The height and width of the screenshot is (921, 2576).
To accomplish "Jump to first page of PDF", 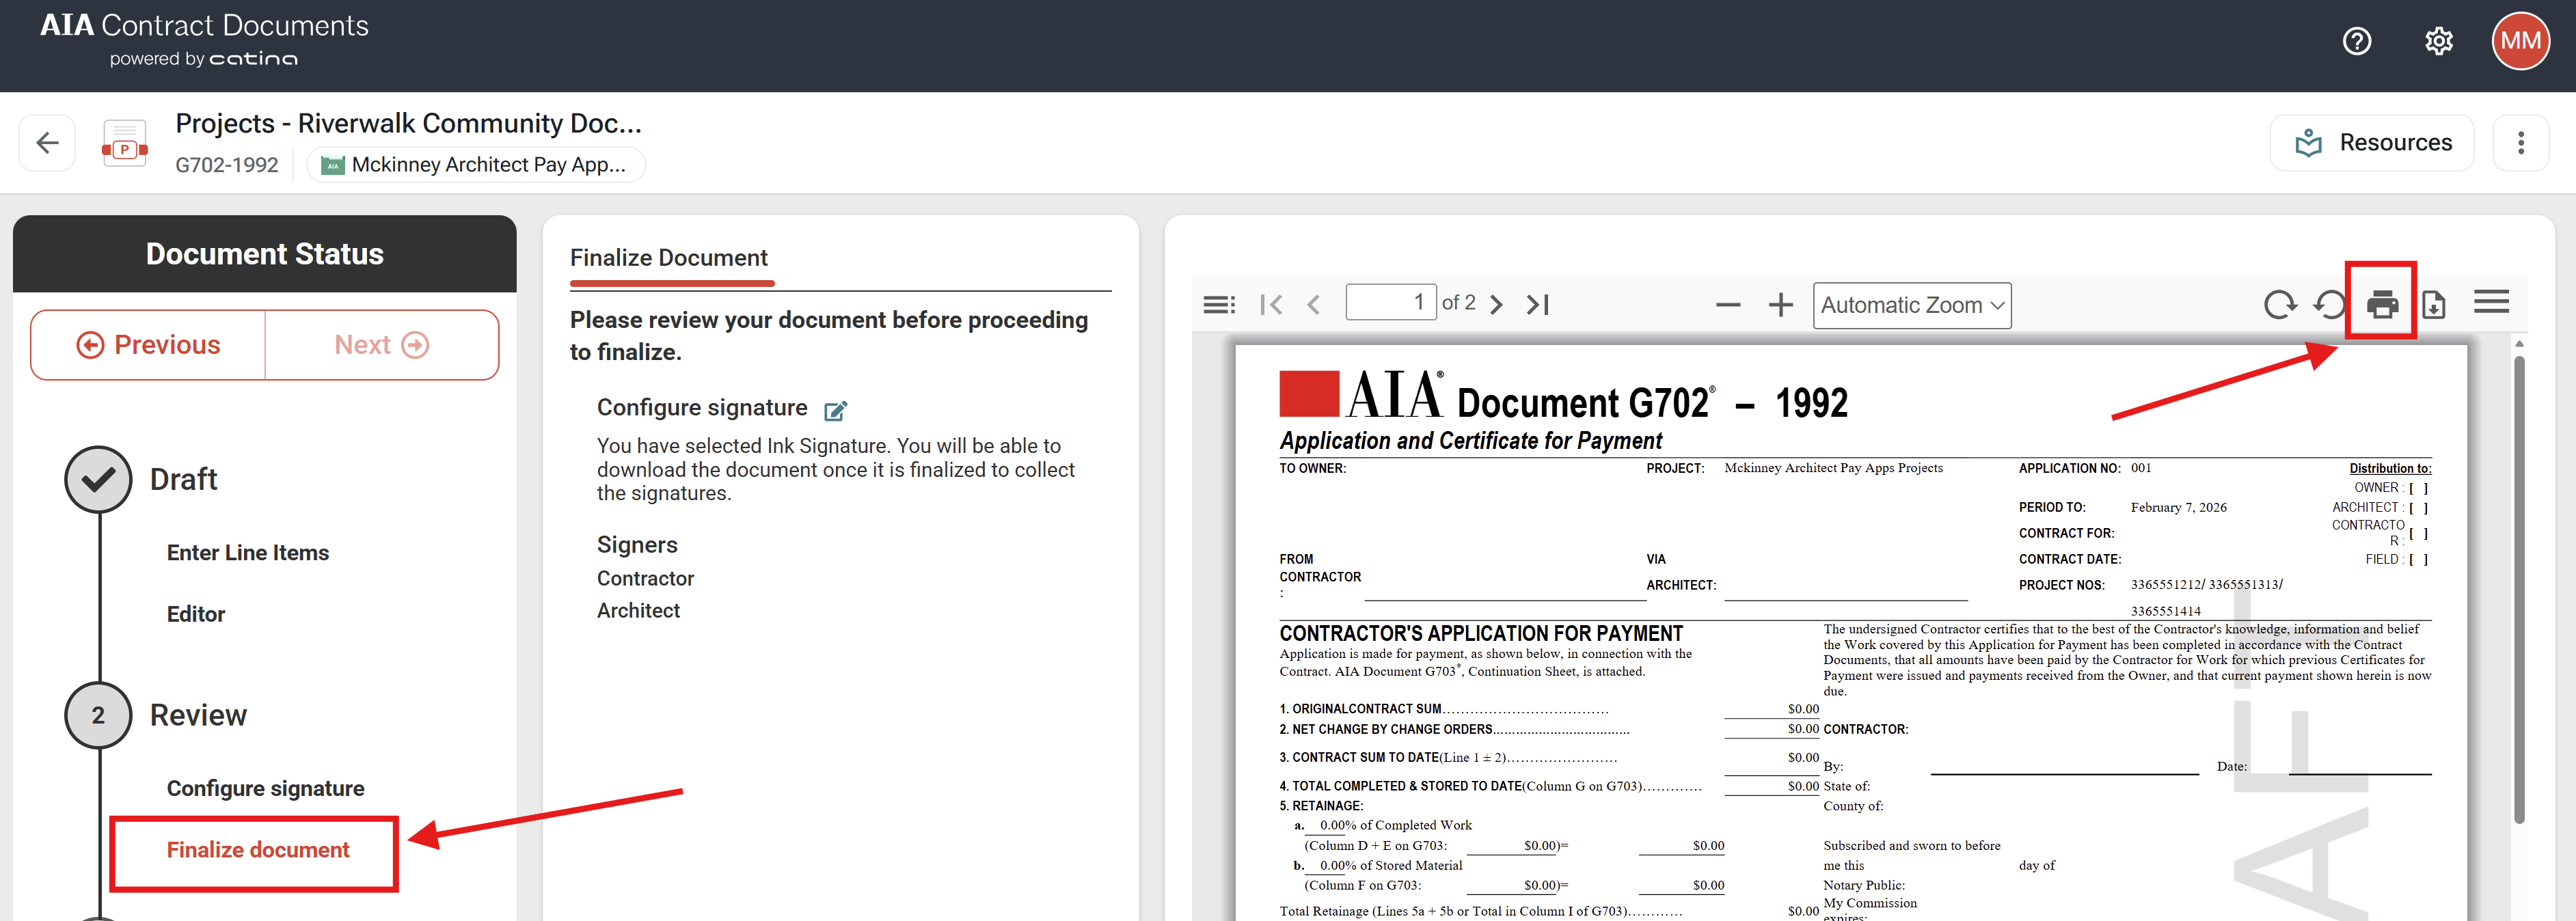I will (1271, 304).
